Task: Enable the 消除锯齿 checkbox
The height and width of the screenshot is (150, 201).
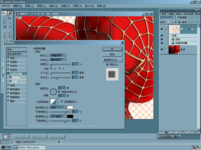Action: [62, 102]
